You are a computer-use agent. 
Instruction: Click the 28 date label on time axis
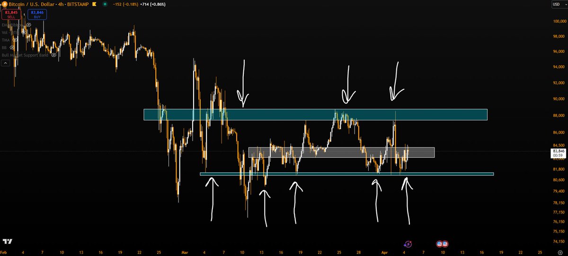tap(359, 253)
